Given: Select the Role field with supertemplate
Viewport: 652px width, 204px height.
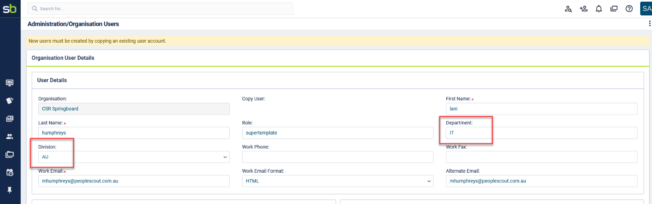Looking at the screenshot, I should pyautogui.click(x=338, y=133).
